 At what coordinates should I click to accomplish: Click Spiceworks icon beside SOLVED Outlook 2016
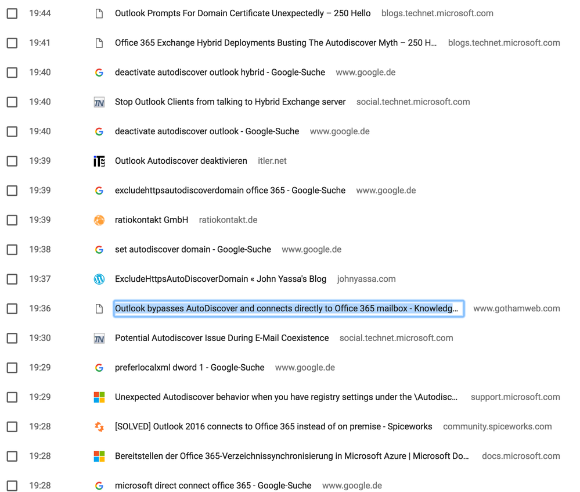[x=99, y=427]
